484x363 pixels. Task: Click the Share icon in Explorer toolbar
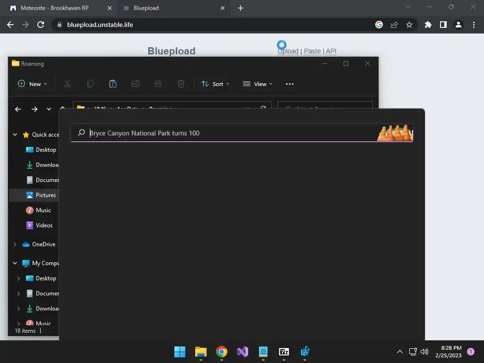tap(158, 84)
